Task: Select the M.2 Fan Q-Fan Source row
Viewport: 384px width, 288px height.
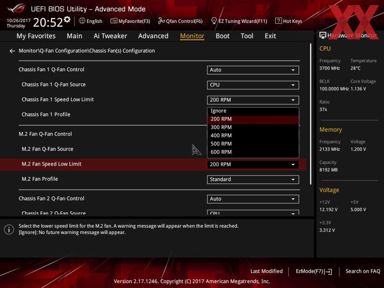Action: (x=47, y=149)
